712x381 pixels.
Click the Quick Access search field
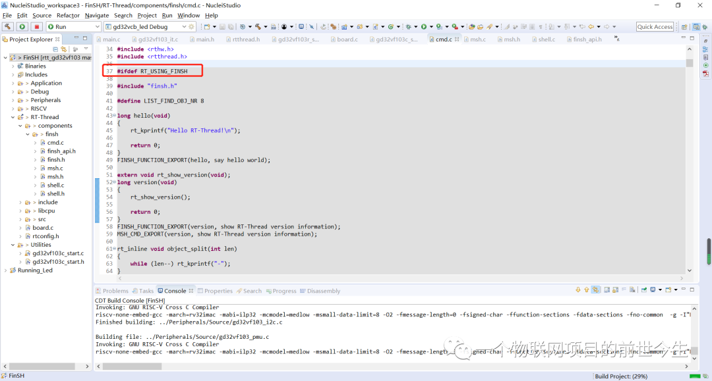pos(655,27)
